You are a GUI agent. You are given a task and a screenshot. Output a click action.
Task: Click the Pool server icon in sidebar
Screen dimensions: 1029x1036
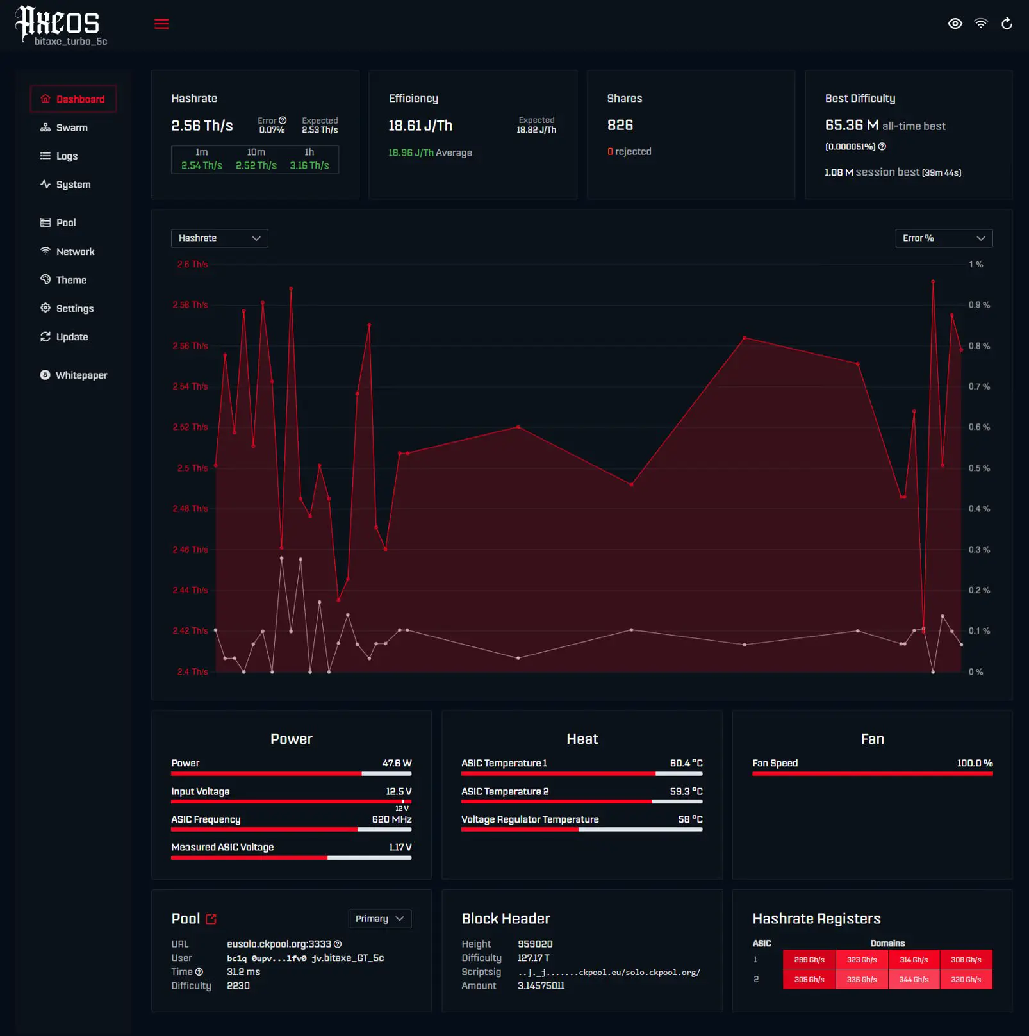click(x=45, y=222)
